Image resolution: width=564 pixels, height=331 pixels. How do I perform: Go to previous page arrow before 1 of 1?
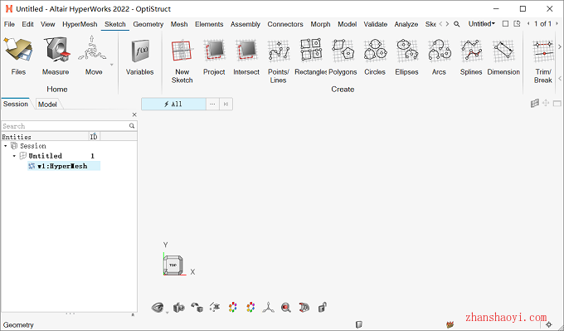click(528, 24)
